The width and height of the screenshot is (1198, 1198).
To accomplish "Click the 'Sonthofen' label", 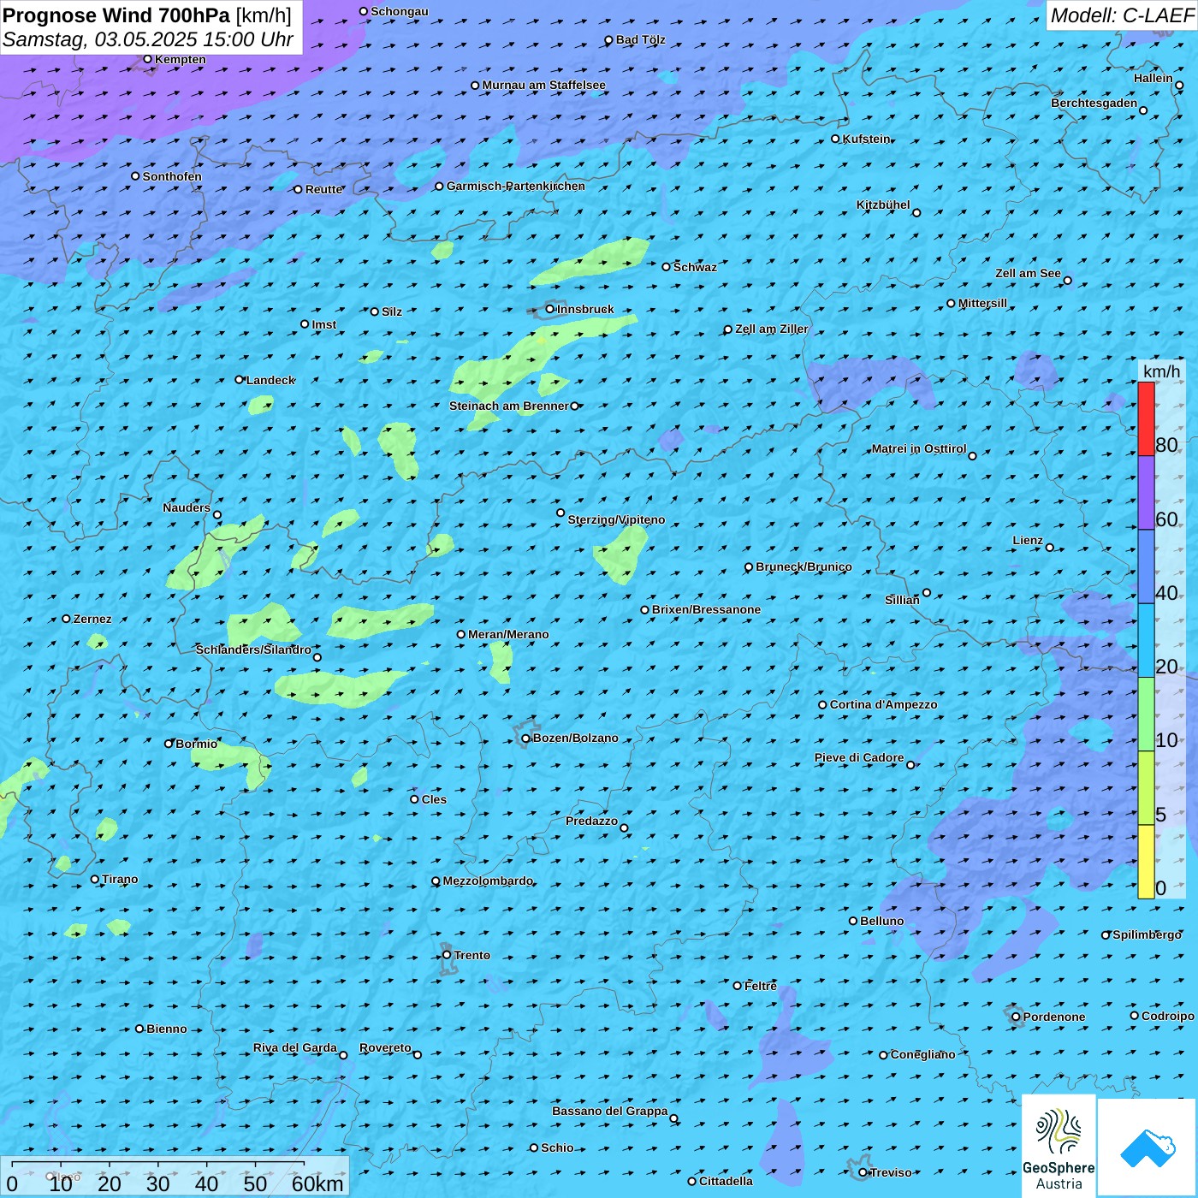I will [172, 176].
